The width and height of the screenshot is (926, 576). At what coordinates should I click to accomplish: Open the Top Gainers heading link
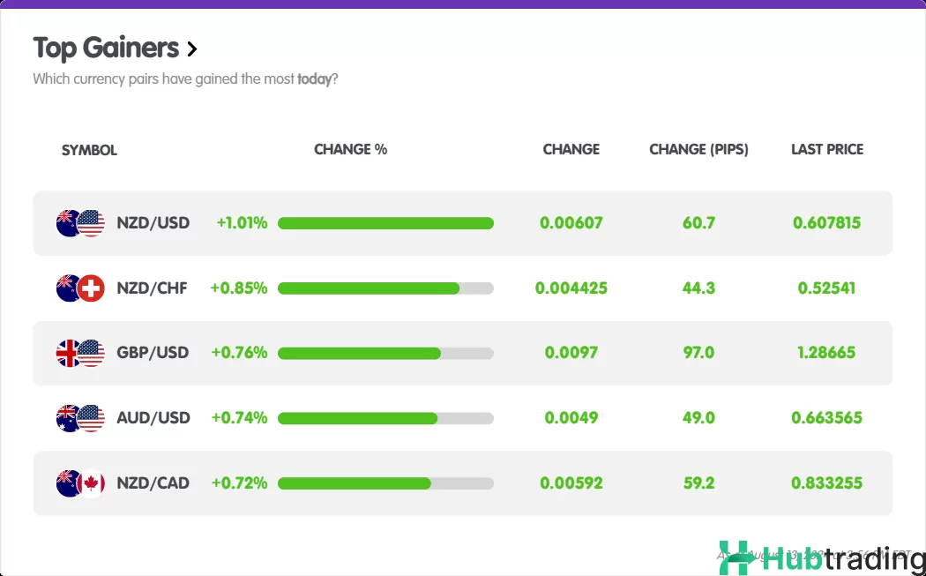coord(106,48)
